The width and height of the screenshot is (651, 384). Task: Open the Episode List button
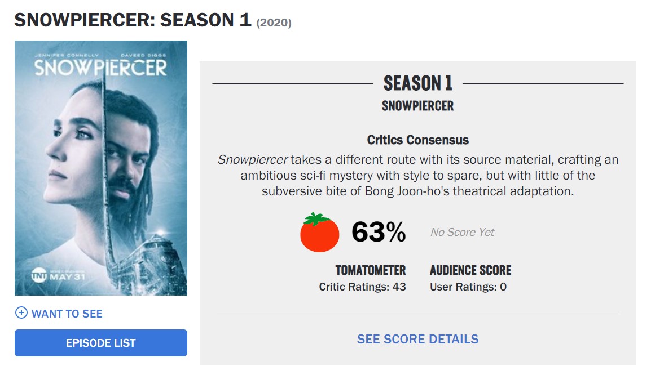pyautogui.click(x=101, y=343)
